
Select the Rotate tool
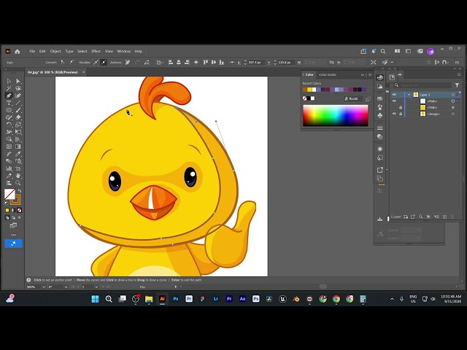tap(9, 125)
